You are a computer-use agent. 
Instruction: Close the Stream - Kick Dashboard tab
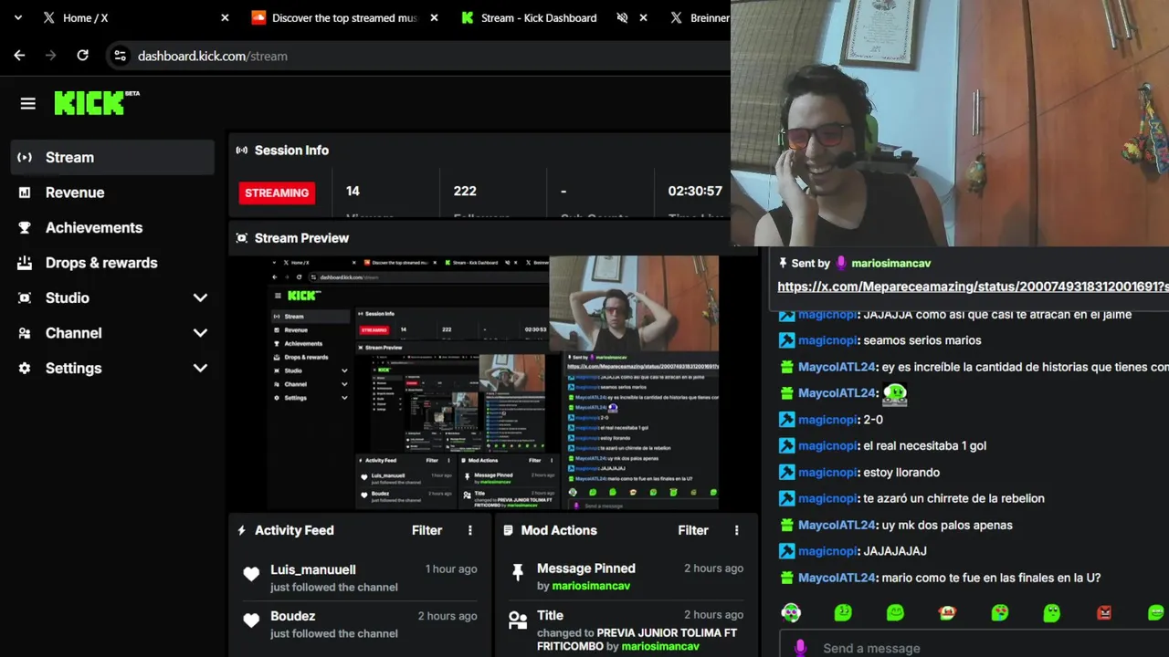click(643, 17)
